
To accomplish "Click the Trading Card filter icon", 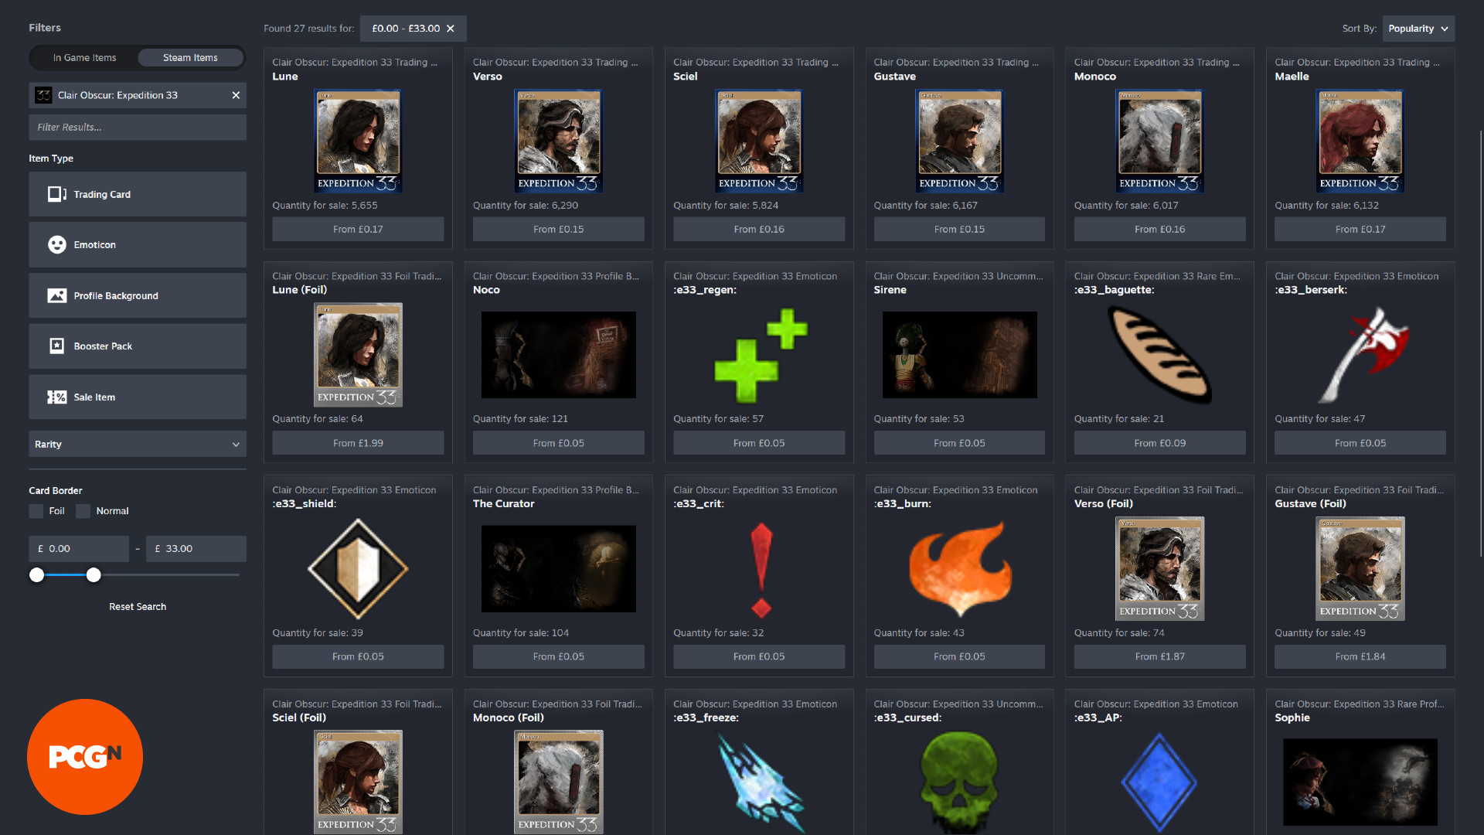I will [57, 194].
